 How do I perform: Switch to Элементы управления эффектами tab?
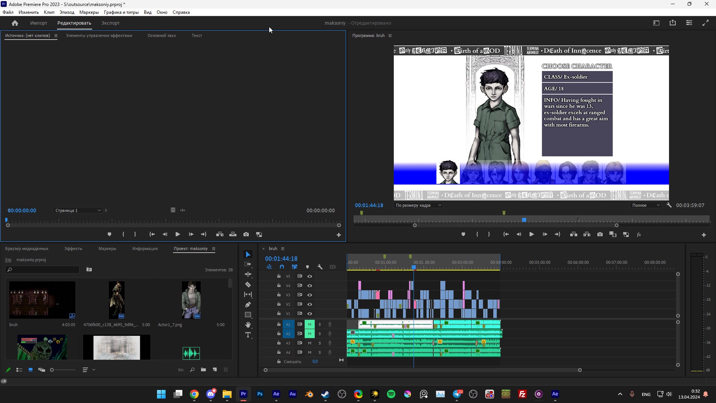(x=99, y=36)
